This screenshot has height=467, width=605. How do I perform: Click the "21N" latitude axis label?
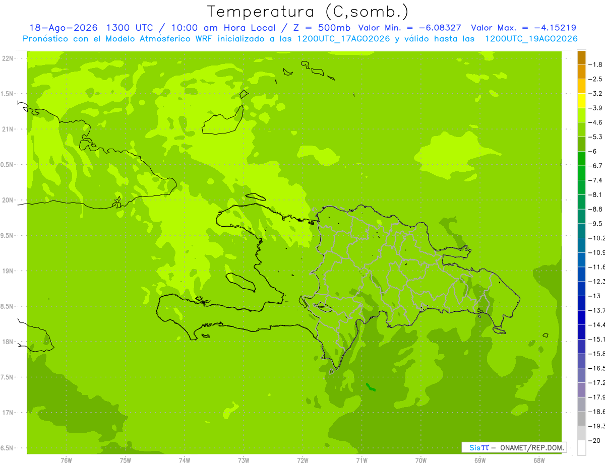[8, 129]
